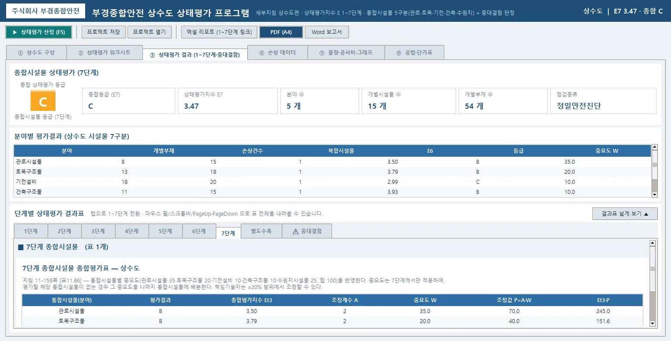
Task: Click the 종합등급 (E7) card
Action: tap(128, 101)
